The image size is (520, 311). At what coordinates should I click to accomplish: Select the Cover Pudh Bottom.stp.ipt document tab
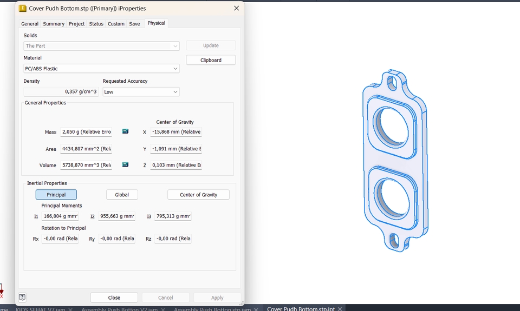pyautogui.click(x=301, y=309)
